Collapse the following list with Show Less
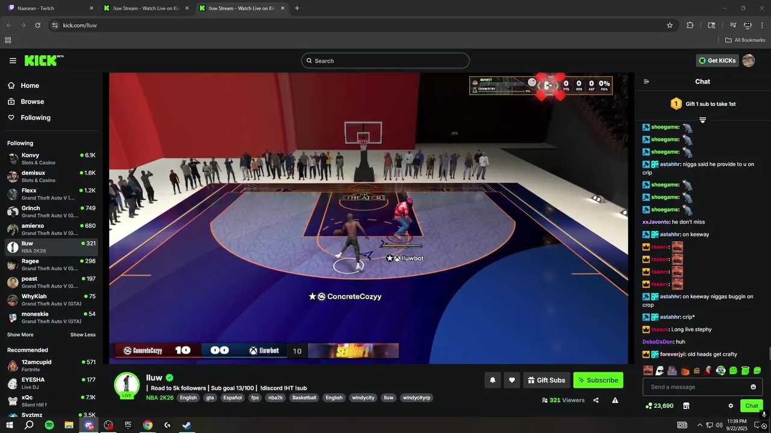 click(x=83, y=335)
